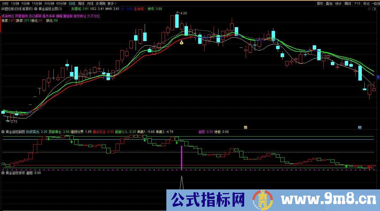Click the 高市净率 concept tag
380x211 pixels.
tap(49, 16)
